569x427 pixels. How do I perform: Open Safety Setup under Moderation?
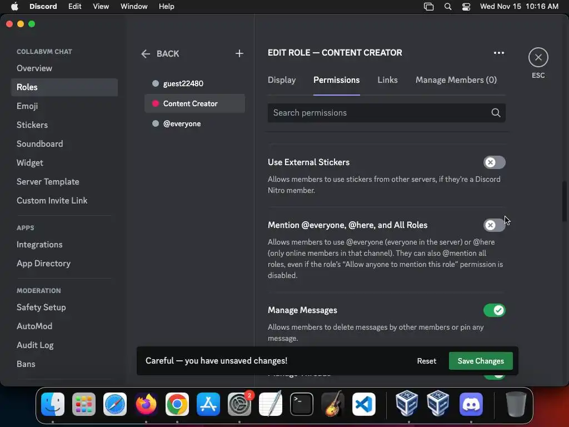(64, 307)
